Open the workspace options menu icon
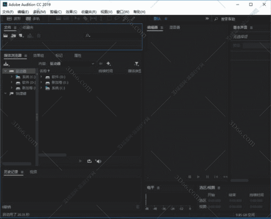 click(x=166, y=19)
